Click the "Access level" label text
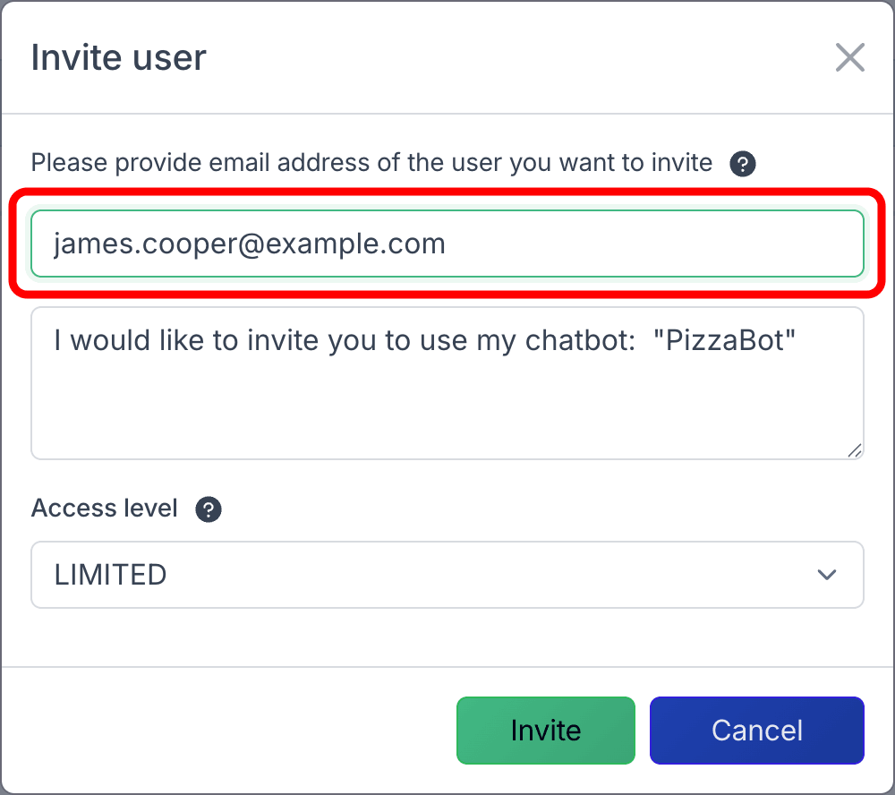 pyautogui.click(x=104, y=509)
